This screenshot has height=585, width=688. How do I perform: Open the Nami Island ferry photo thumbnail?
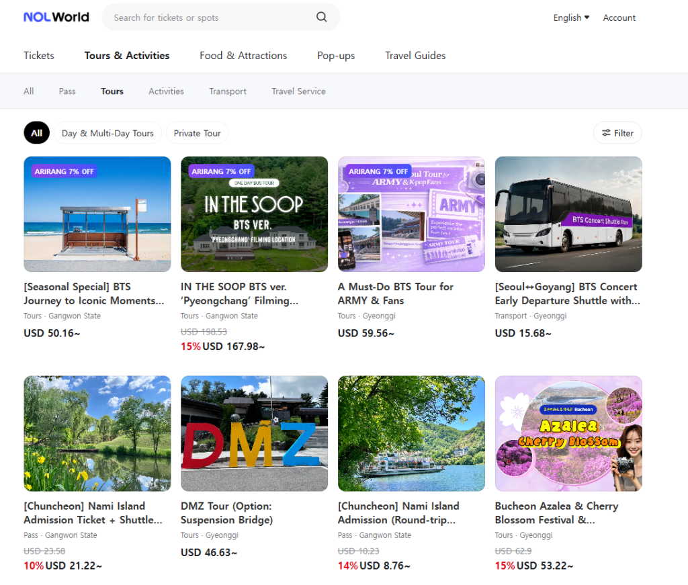pyautogui.click(x=411, y=433)
